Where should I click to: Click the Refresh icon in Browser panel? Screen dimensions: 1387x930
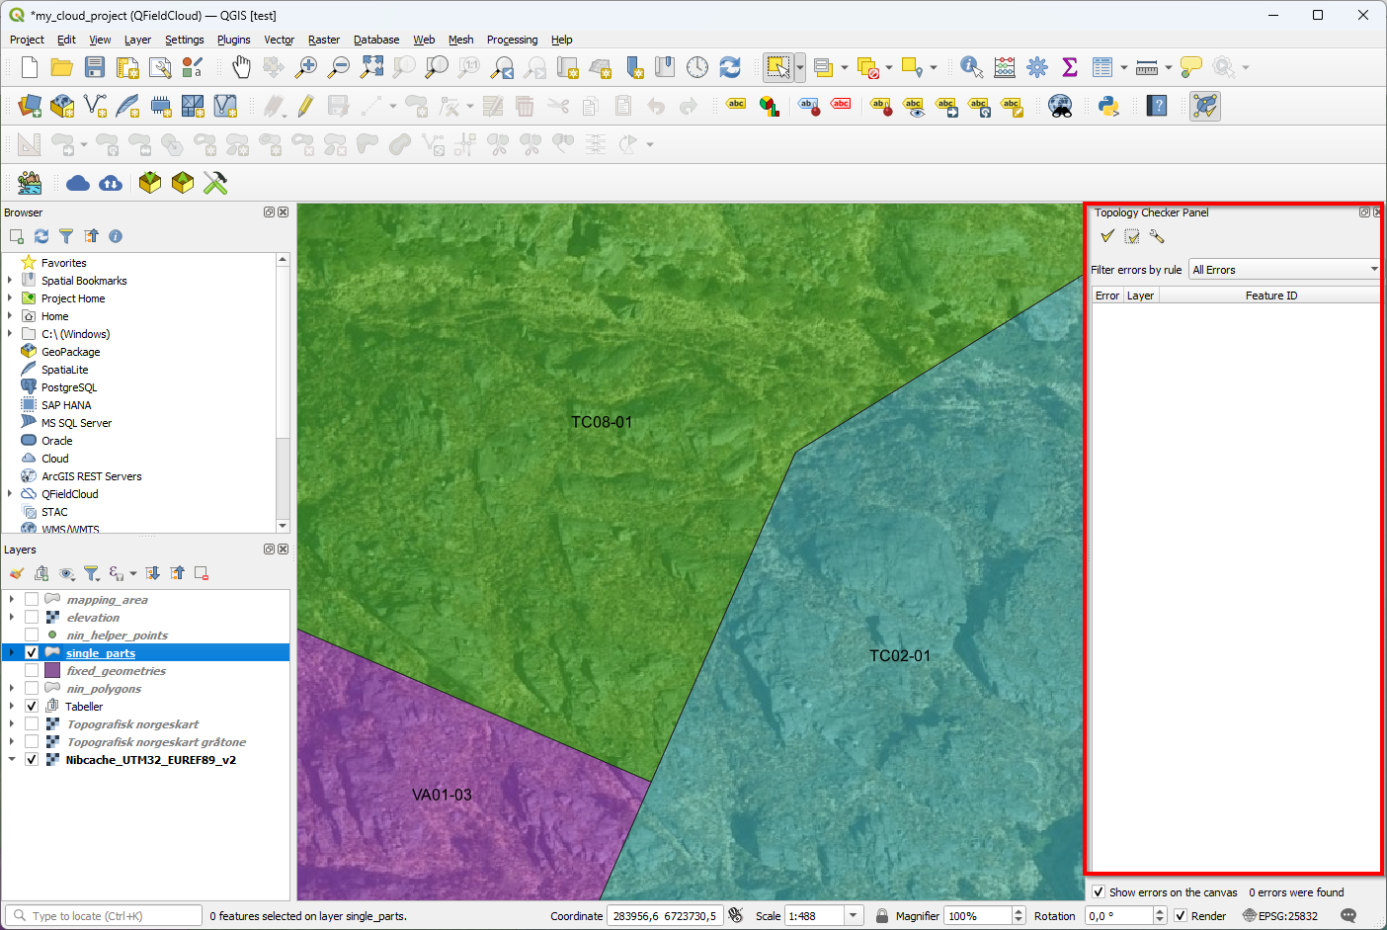(x=41, y=236)
